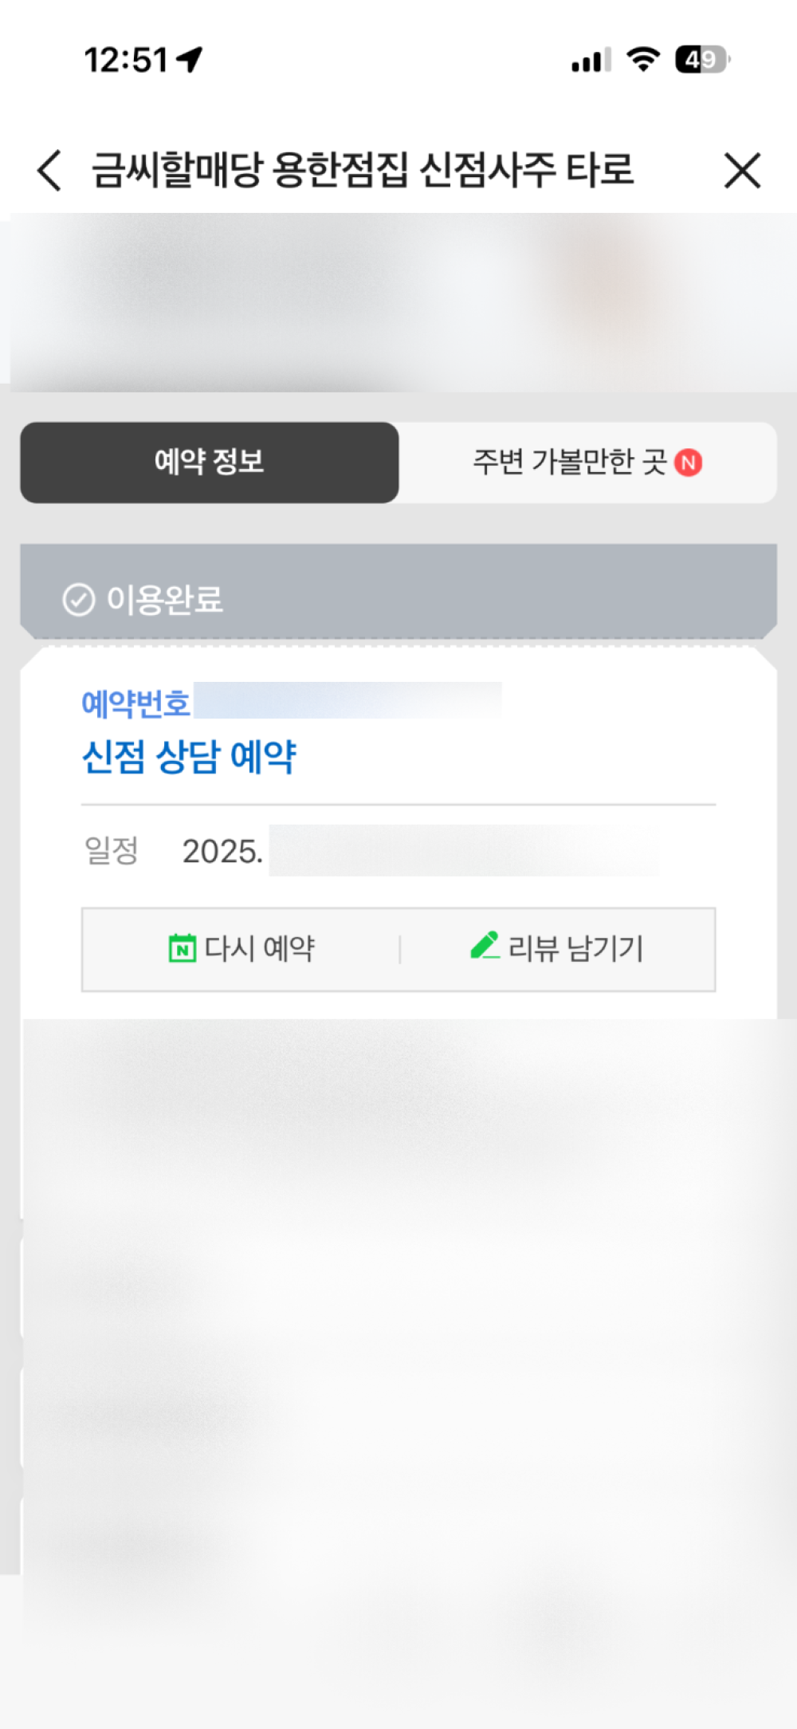Viewport: 797px width, 1729px height.
Task: Click the 이용완료 status banner
Action: click(398, 592)
